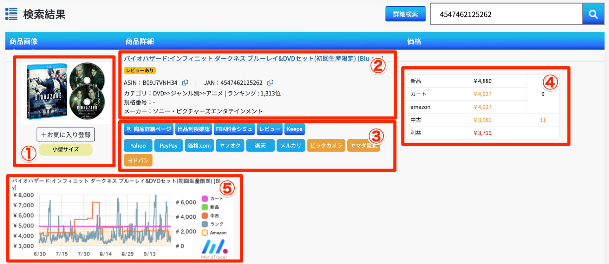
Task: Check 出品制限確認 for this item
Action: (x=193, y=129)
